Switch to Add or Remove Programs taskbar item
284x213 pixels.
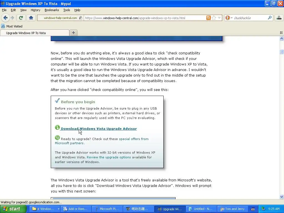[76, 209]
